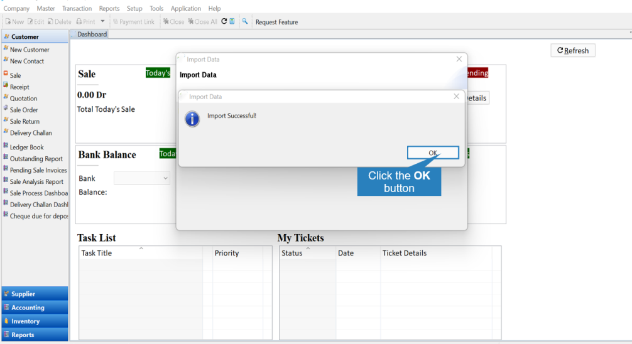Open the Application menu
This screenshot has width=632, height=344.
[186, 8]
